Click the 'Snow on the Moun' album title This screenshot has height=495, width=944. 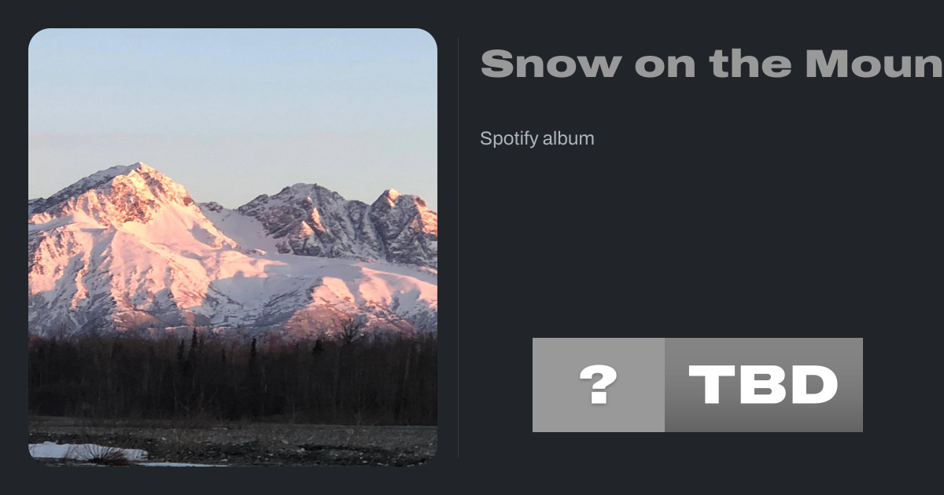[711, 64]
